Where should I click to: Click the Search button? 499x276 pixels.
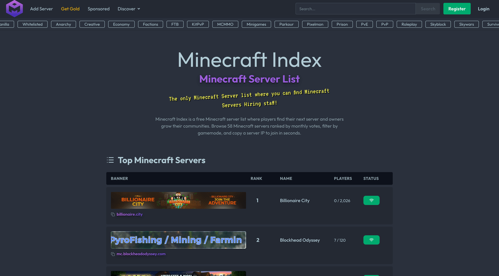pyautogui.click(x=428, y=9)
